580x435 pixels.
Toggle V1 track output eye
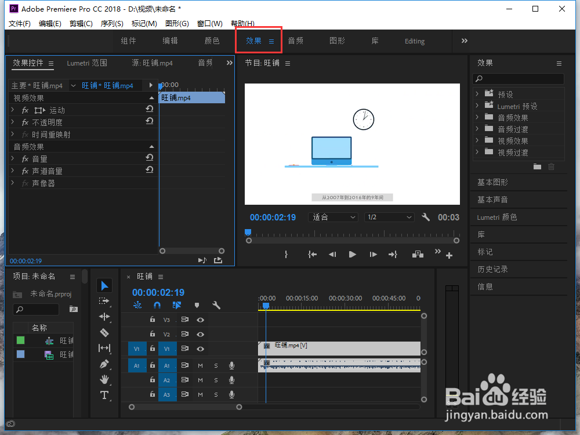[x=201, y=349]
